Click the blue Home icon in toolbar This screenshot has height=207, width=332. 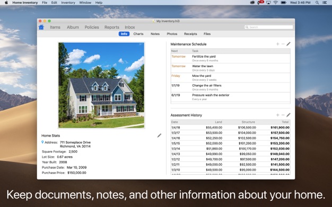point(41,27)
